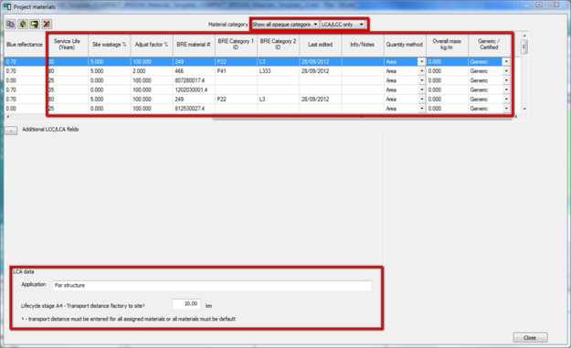571x348 pixels.
Task: Open Quantity method dropdown in last row
Action: click(422, 109)
